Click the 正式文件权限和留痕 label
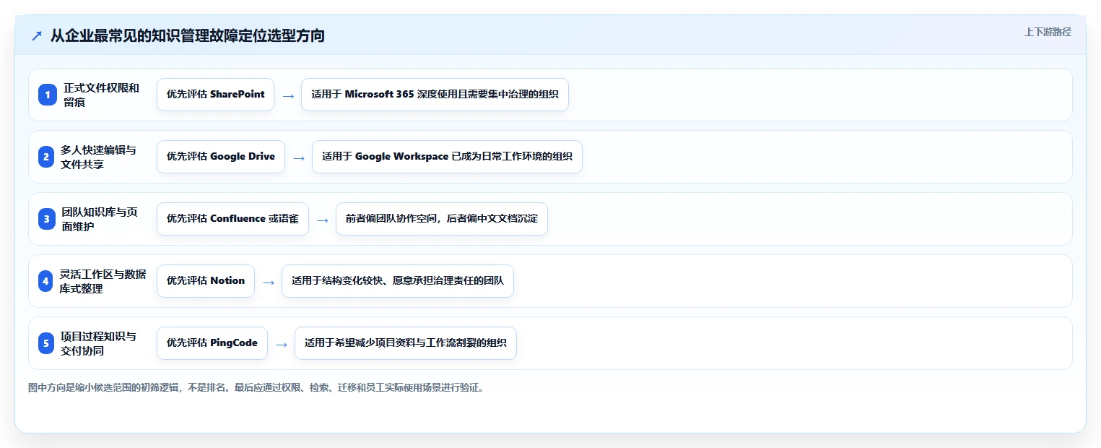This screenshot has width=1101, height=448. 101,95
